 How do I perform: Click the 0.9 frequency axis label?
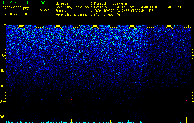pyautogui.click(x=2, y=71)
